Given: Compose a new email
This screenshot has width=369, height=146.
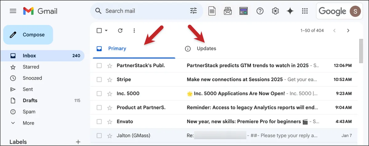Looking at the screenshot, I should 28,35.
